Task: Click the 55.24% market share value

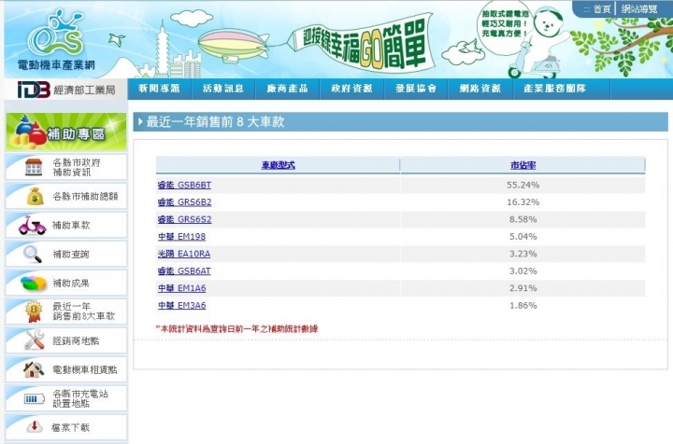Action: 523,185
